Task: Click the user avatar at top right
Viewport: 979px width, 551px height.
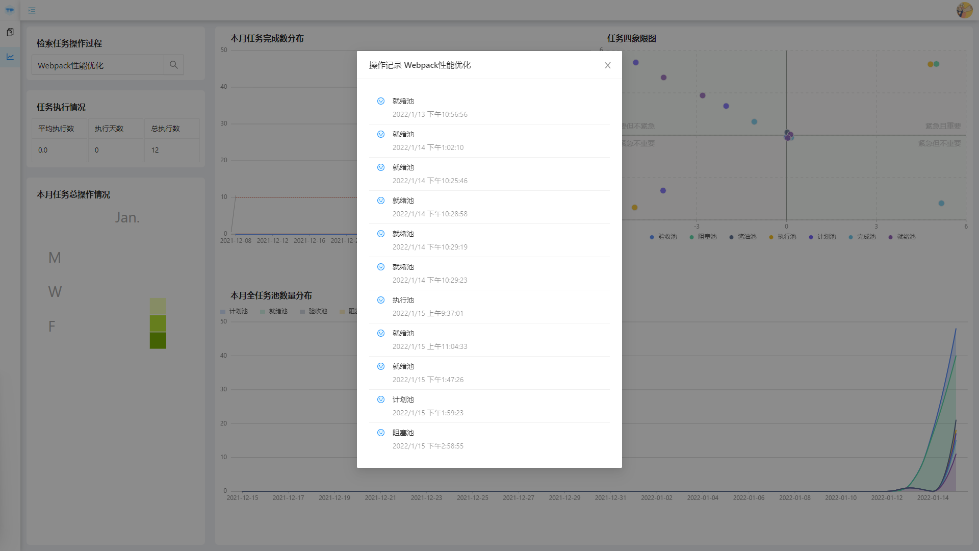Action: click(964, 10)
